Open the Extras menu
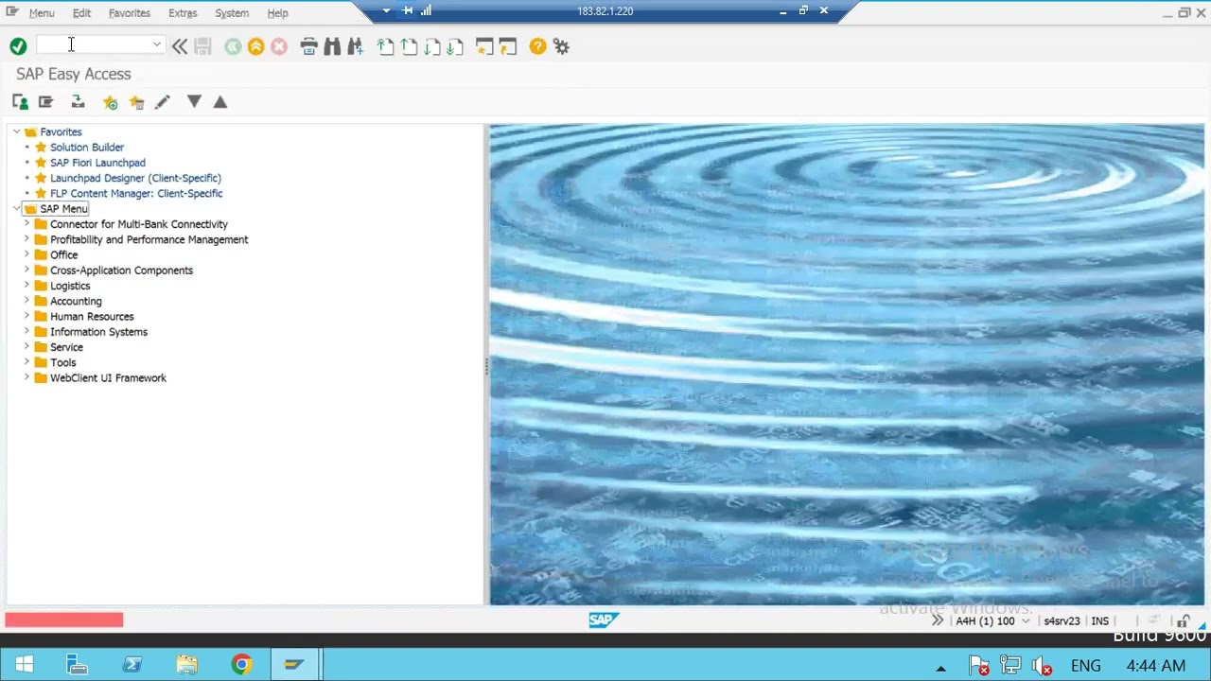This screenshot has width=1211, height=681. (x=183, y=13)
